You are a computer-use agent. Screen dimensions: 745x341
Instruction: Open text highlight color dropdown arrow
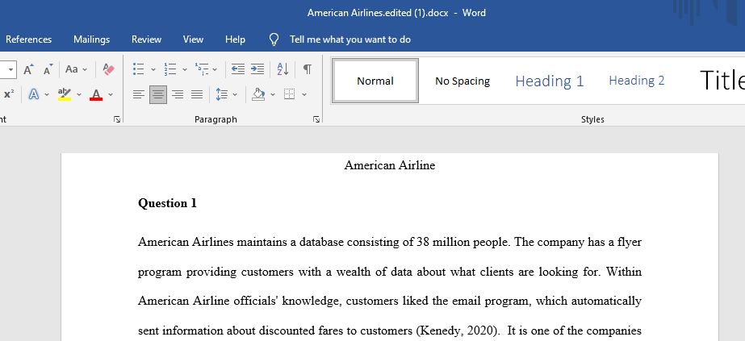79,94
